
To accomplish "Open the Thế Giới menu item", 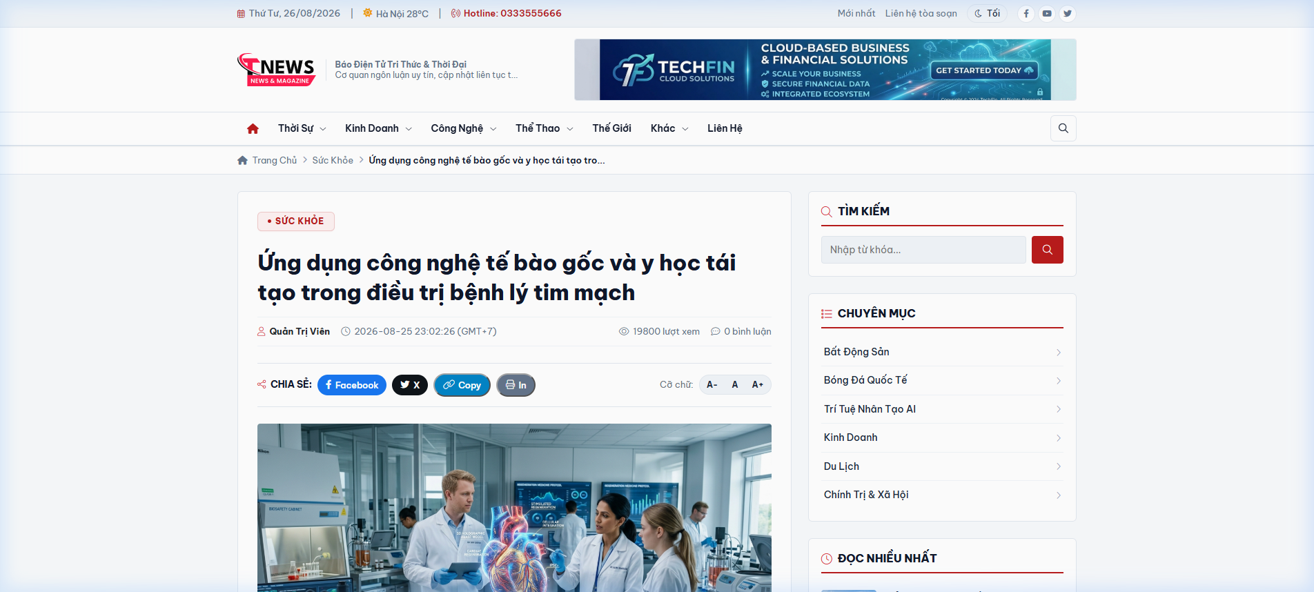I will tap(611, 128).
